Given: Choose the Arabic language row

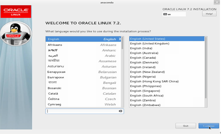Looking at the screenshot, I should click(83, 56).
